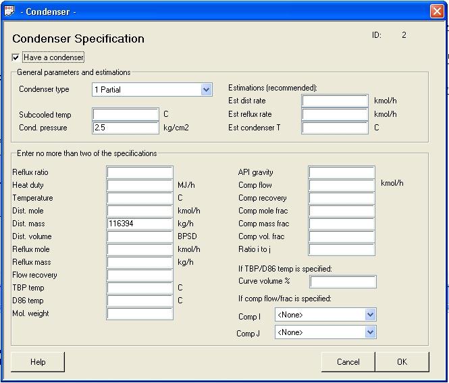Click the Dist. mole input field

point(140,211)
